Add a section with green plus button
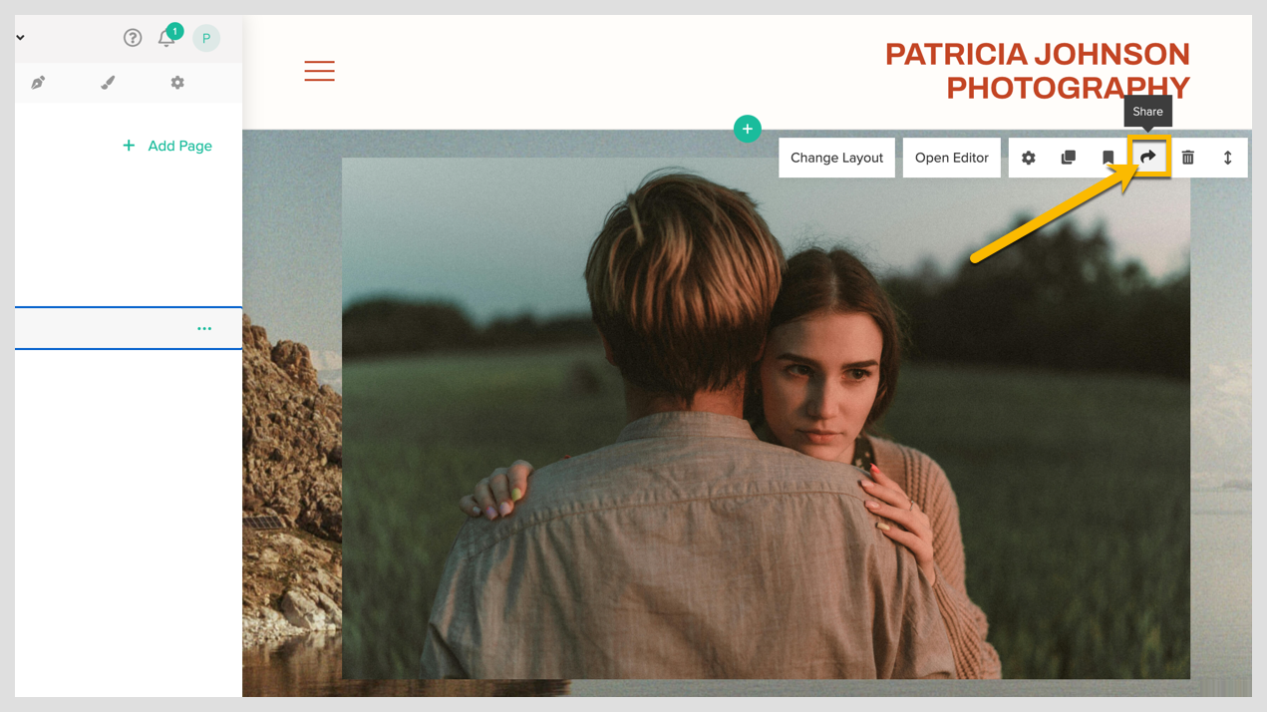The width and height of the screenshot is (1267, 712). (x=748, y=129)
